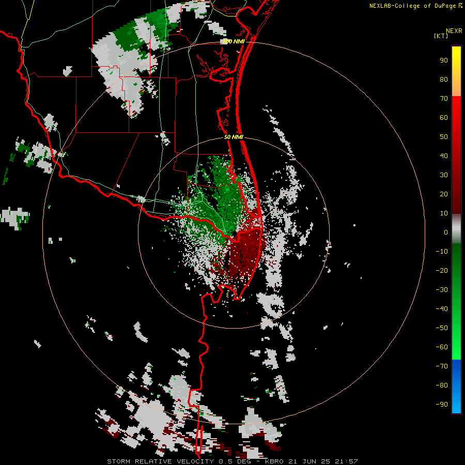Click the bright green segment near -50 on color bar
Viewport: 465px width, 465px height.
[456, 328]
